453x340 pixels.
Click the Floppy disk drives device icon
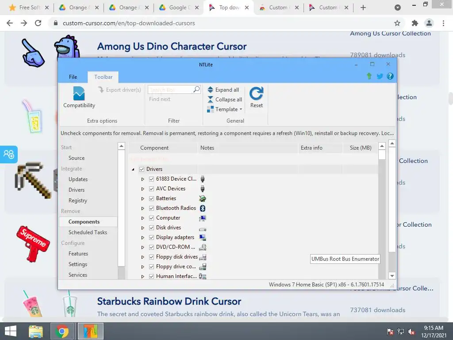203,257
